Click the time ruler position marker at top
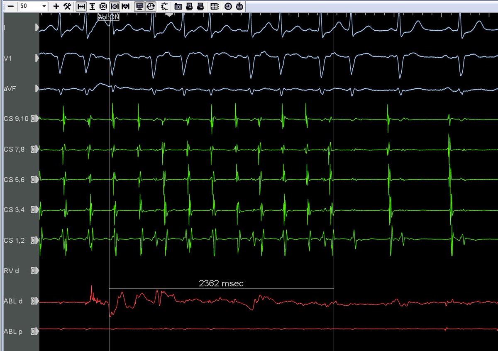498x351 pixels. point(169,15)
